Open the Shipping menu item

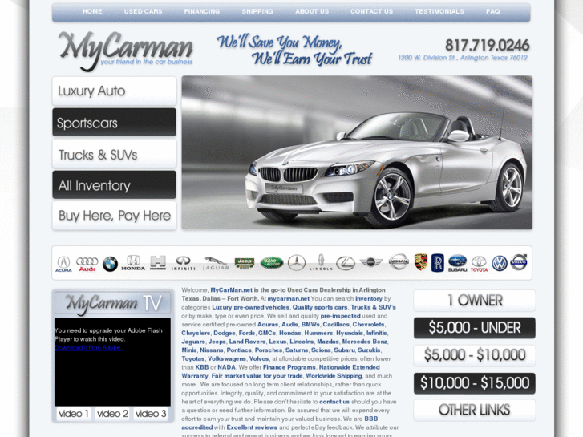tap(257, 11)
